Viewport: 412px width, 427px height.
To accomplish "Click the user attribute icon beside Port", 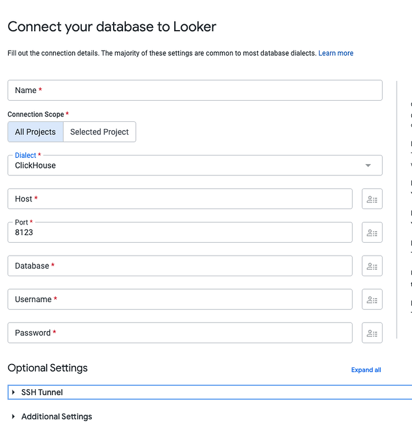I will (x=372, y=232).
